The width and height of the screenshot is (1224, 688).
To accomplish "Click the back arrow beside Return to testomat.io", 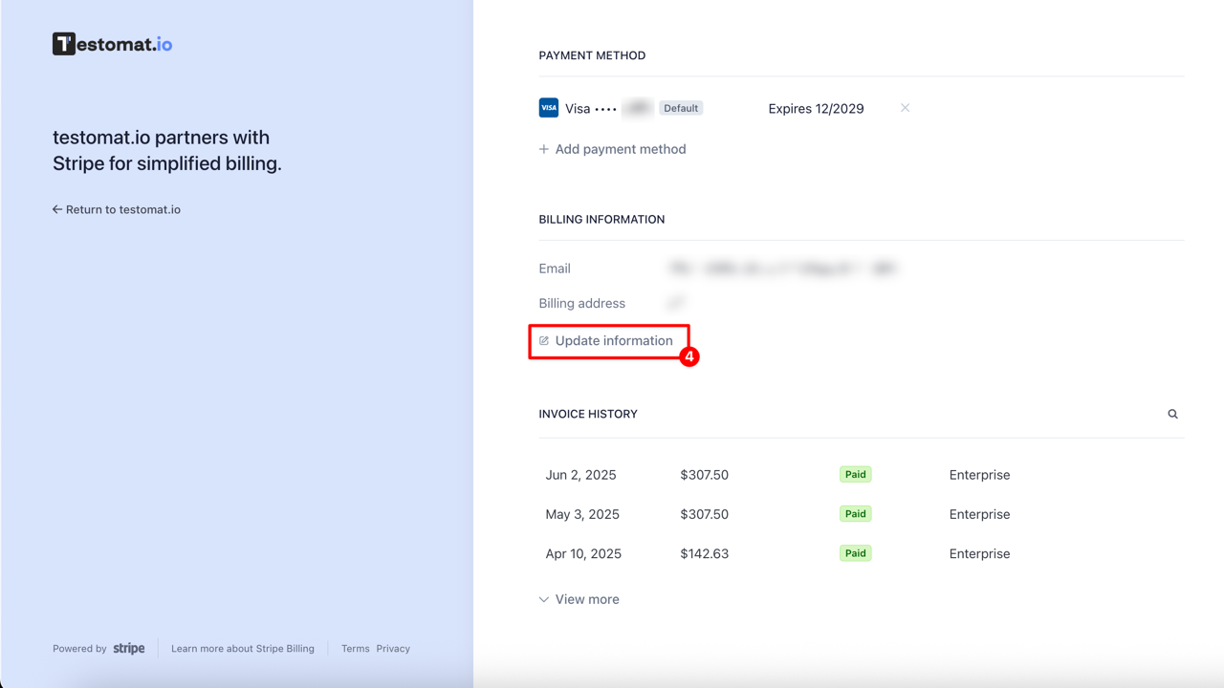I will click(x=57, y=209).
